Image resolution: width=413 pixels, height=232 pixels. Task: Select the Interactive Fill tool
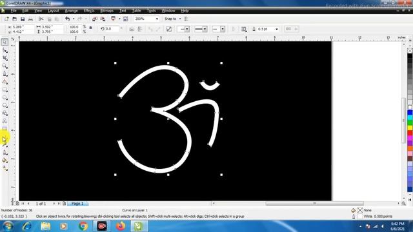point(5,168)
